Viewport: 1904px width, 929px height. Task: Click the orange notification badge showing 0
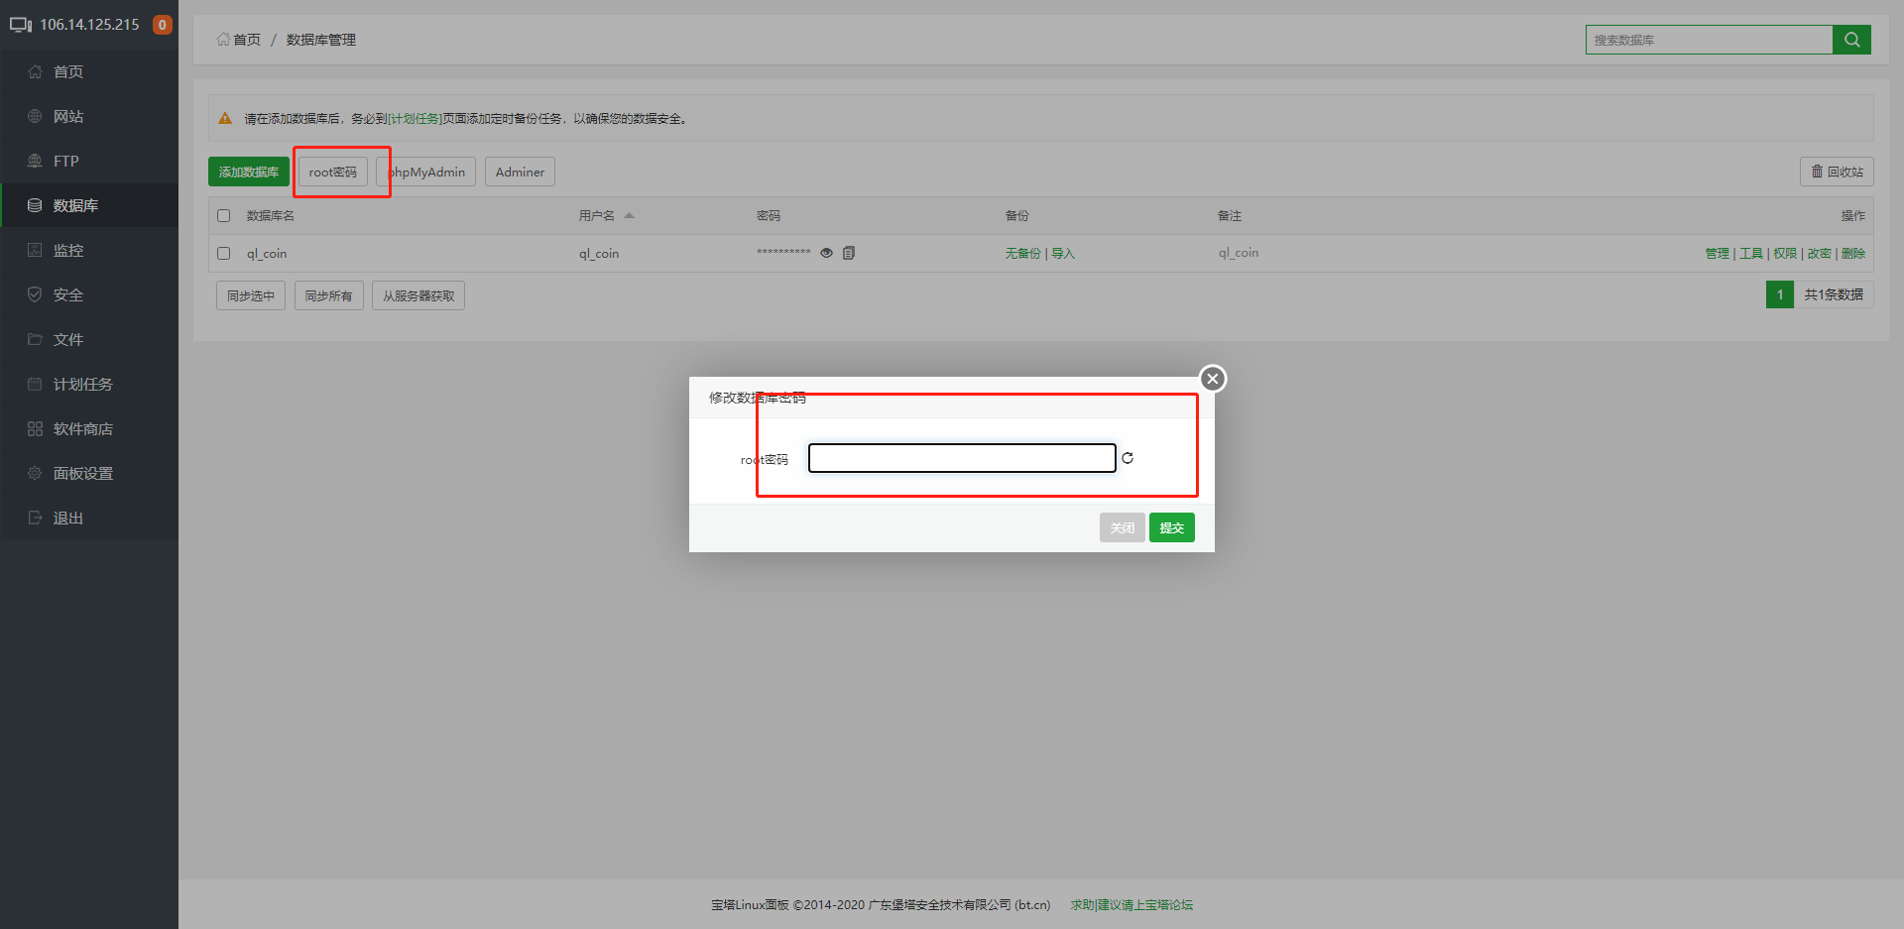point(163,25)
